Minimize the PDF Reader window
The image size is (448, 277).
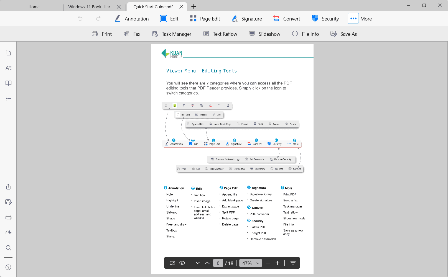408,5
